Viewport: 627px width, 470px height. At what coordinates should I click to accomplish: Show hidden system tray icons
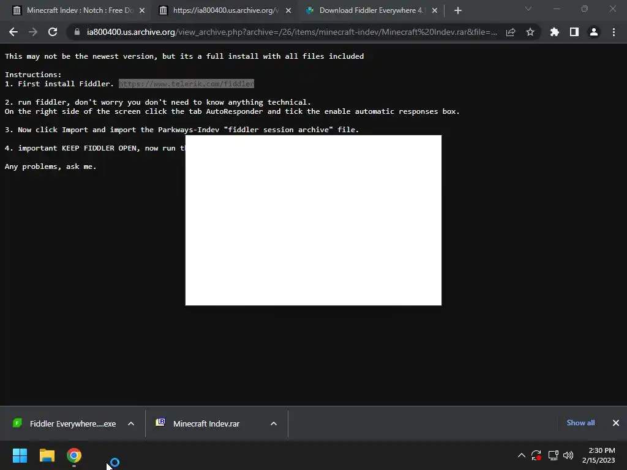[x=522, y=455]
